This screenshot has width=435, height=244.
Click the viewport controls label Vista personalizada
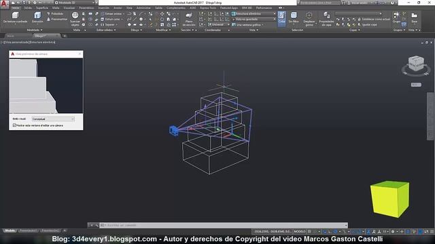(17, 42)
